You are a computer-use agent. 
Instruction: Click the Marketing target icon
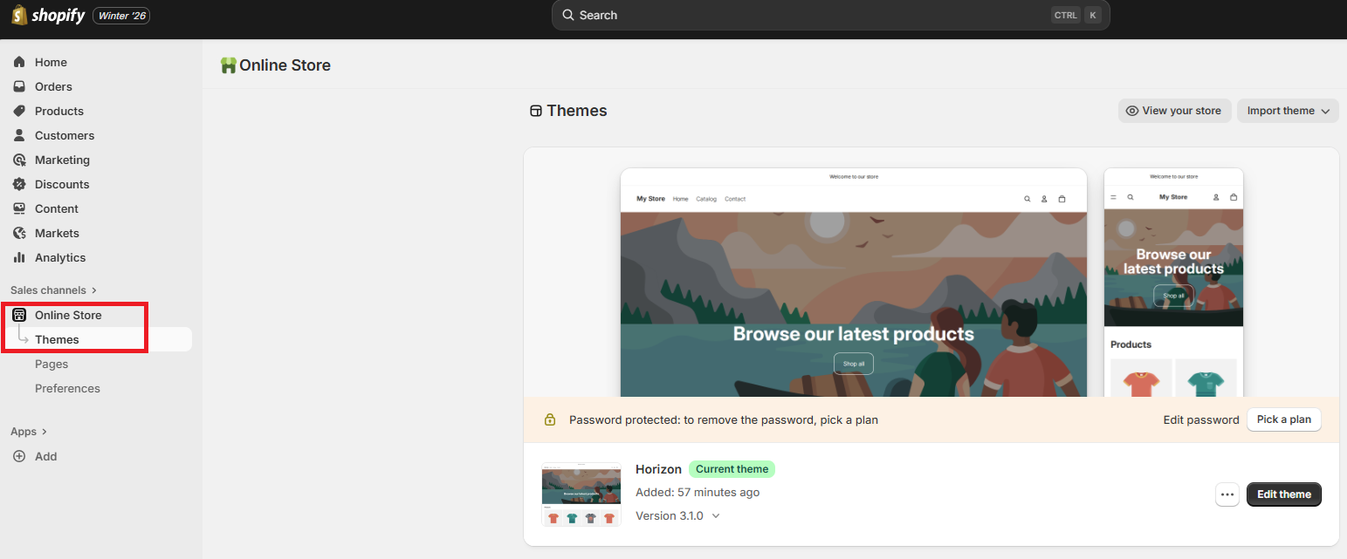[x=19, y=160]
